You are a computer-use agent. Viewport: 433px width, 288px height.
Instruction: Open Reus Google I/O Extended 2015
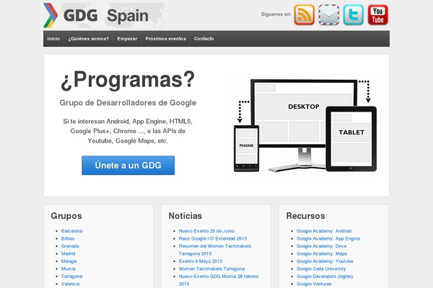click(x=213, y=238)
